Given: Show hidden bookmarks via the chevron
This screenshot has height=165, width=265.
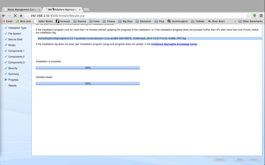Looking at the screenshot, I should (x=235, y=21).
